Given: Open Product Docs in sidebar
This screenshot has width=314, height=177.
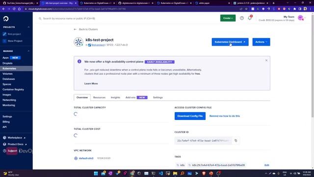Looking at the screenshot, I should 15,144.
